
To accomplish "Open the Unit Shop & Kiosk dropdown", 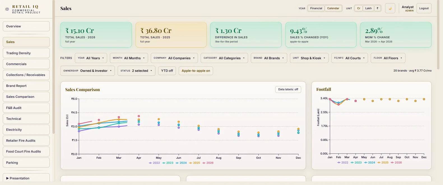I will tap(309, 58).
